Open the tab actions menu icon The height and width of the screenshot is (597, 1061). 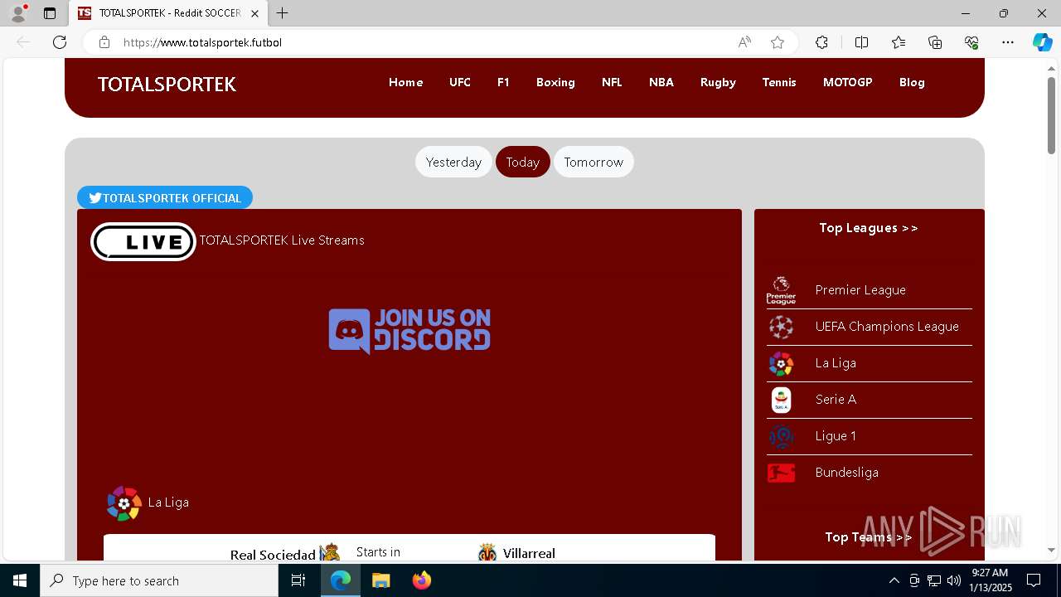coord(50,13)
